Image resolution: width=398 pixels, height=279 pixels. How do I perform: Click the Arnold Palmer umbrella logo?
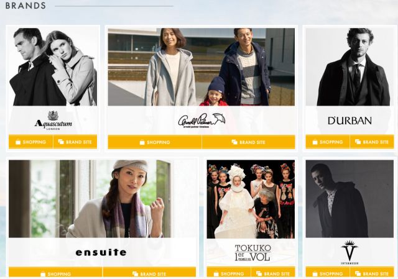click(x=201, y=121)
